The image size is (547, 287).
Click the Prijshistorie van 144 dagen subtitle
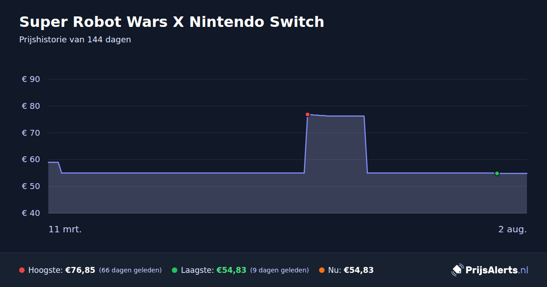pyautogui.click(x=75, y=40)
